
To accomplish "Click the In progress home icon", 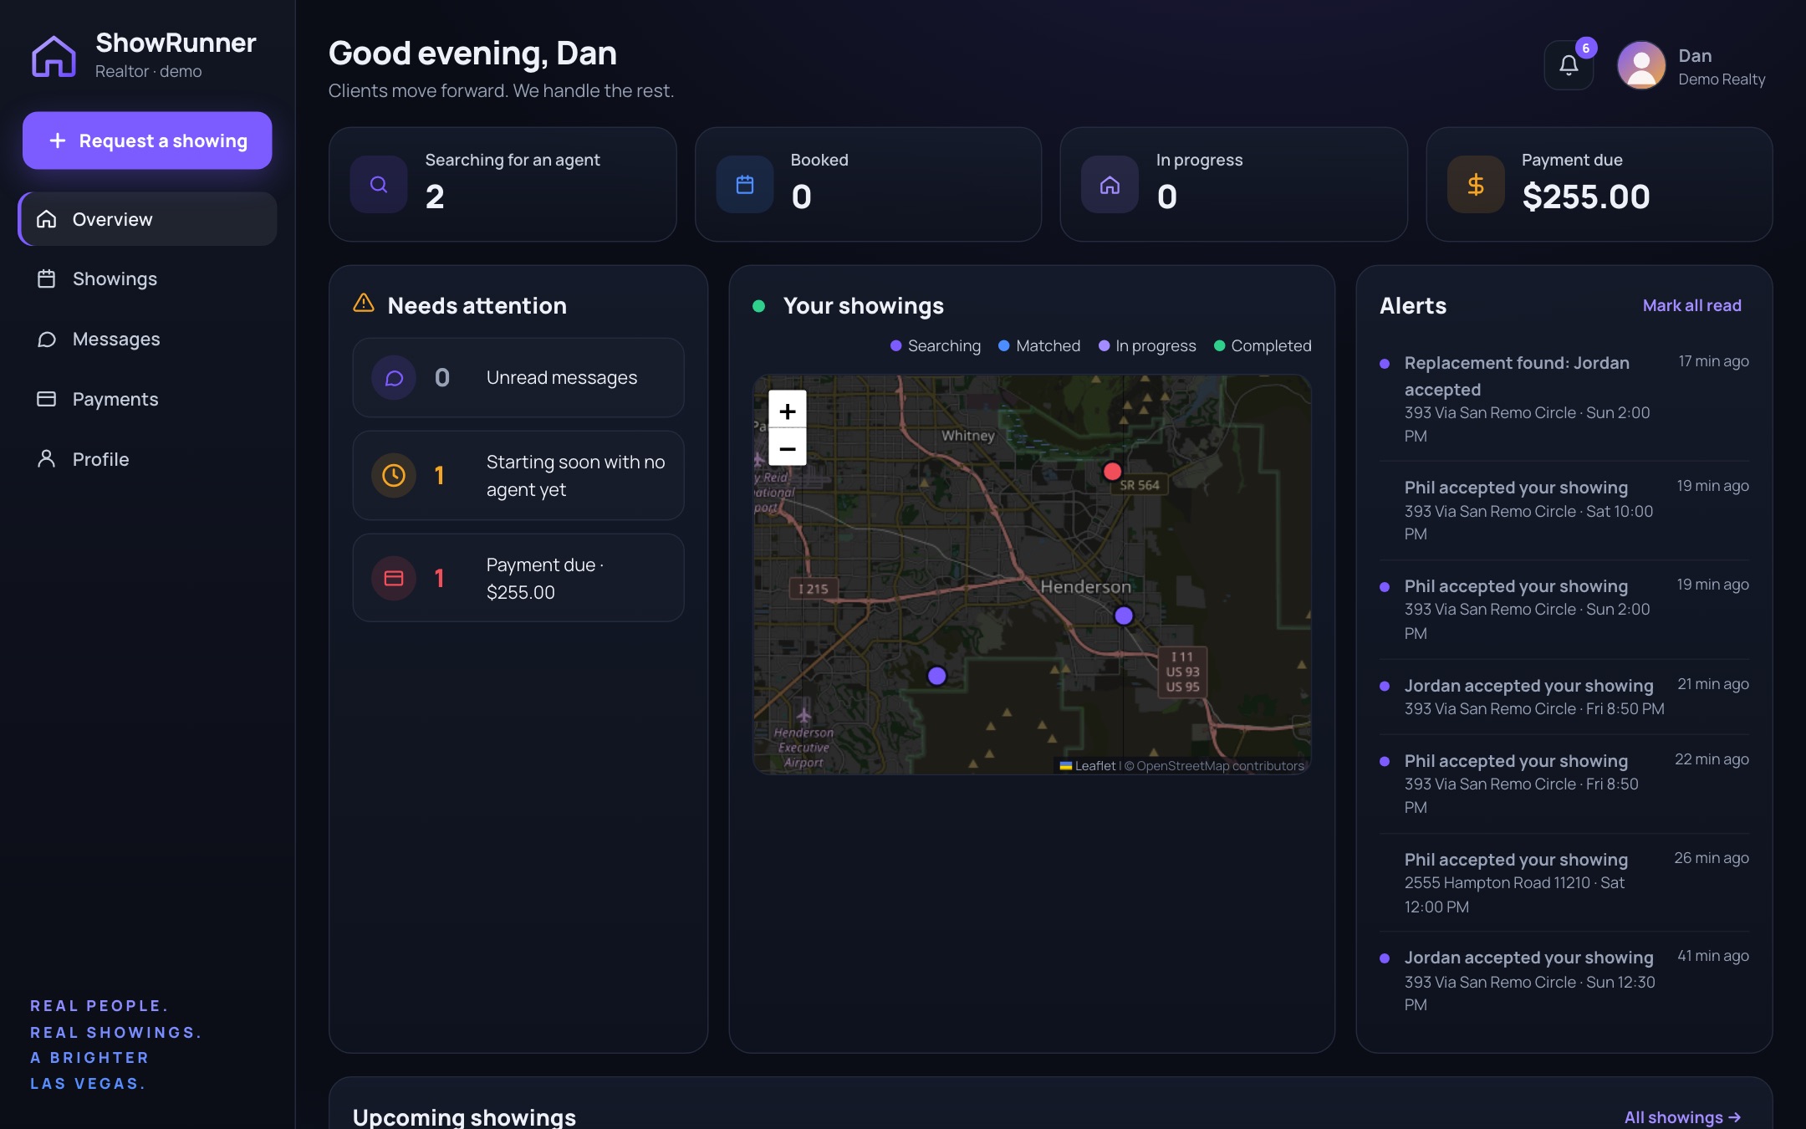I will [x=1110, y=184].
